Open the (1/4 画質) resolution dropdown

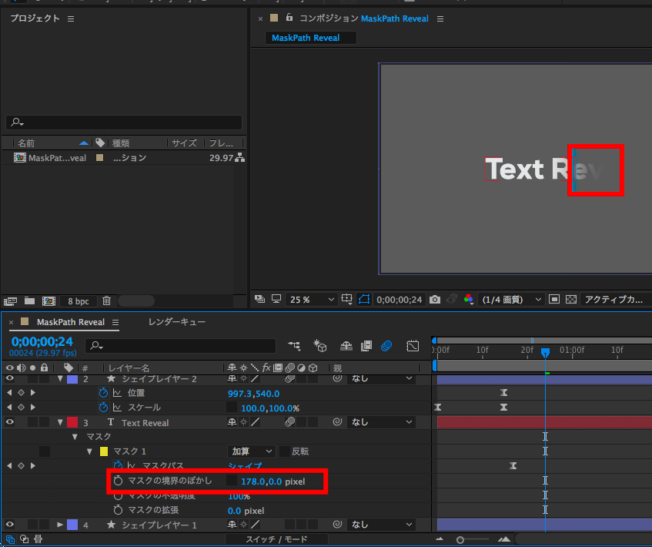pos(513,299)
